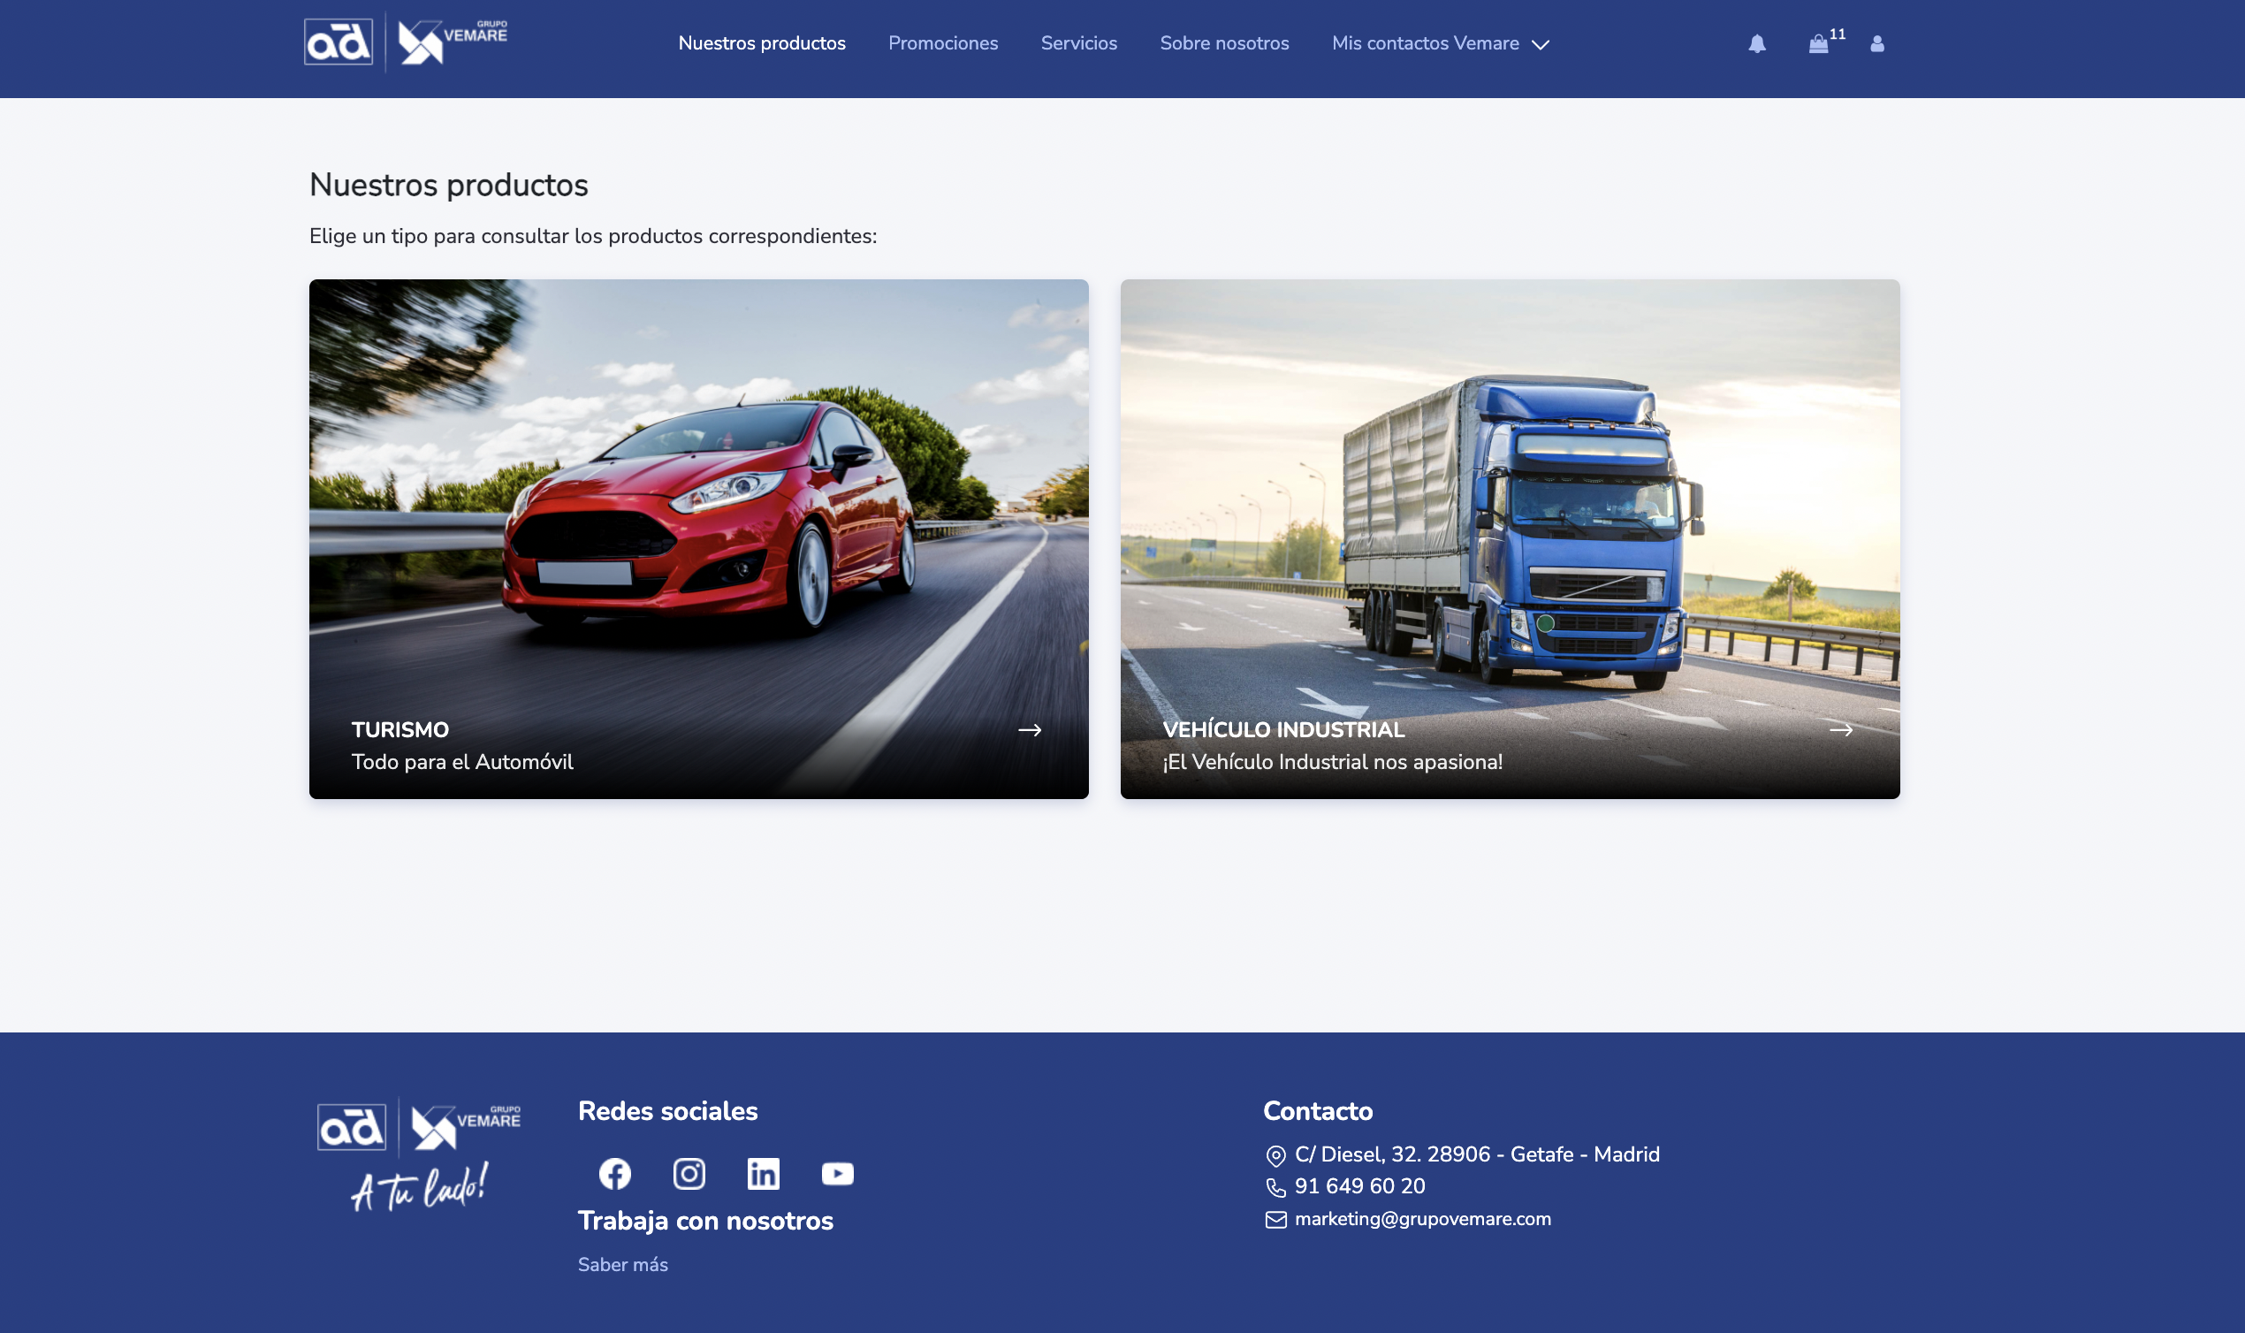Click the Saber más link
The width and height of the screenshot is (2245, 1333).
tap(622, 1265)
